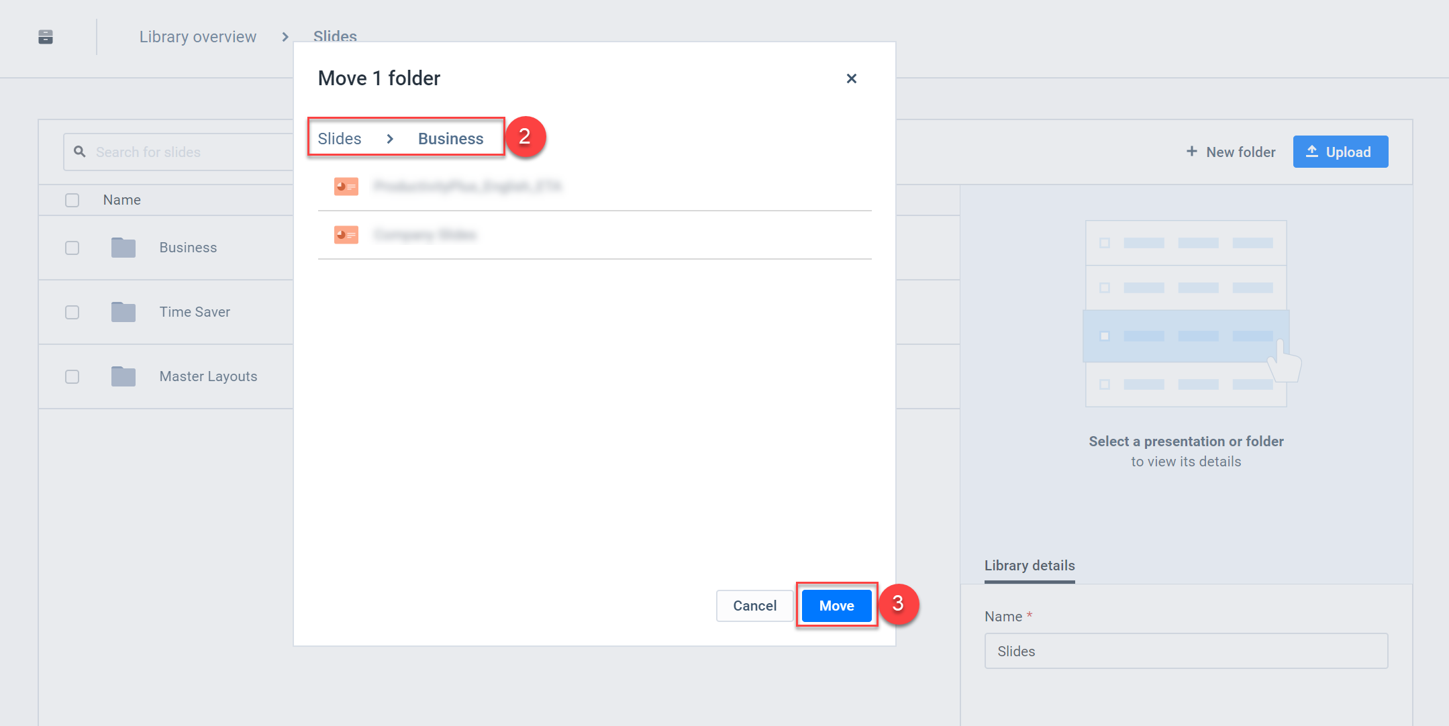Click the library Name input field
1449x726 pixels.
pos(1186,651)
